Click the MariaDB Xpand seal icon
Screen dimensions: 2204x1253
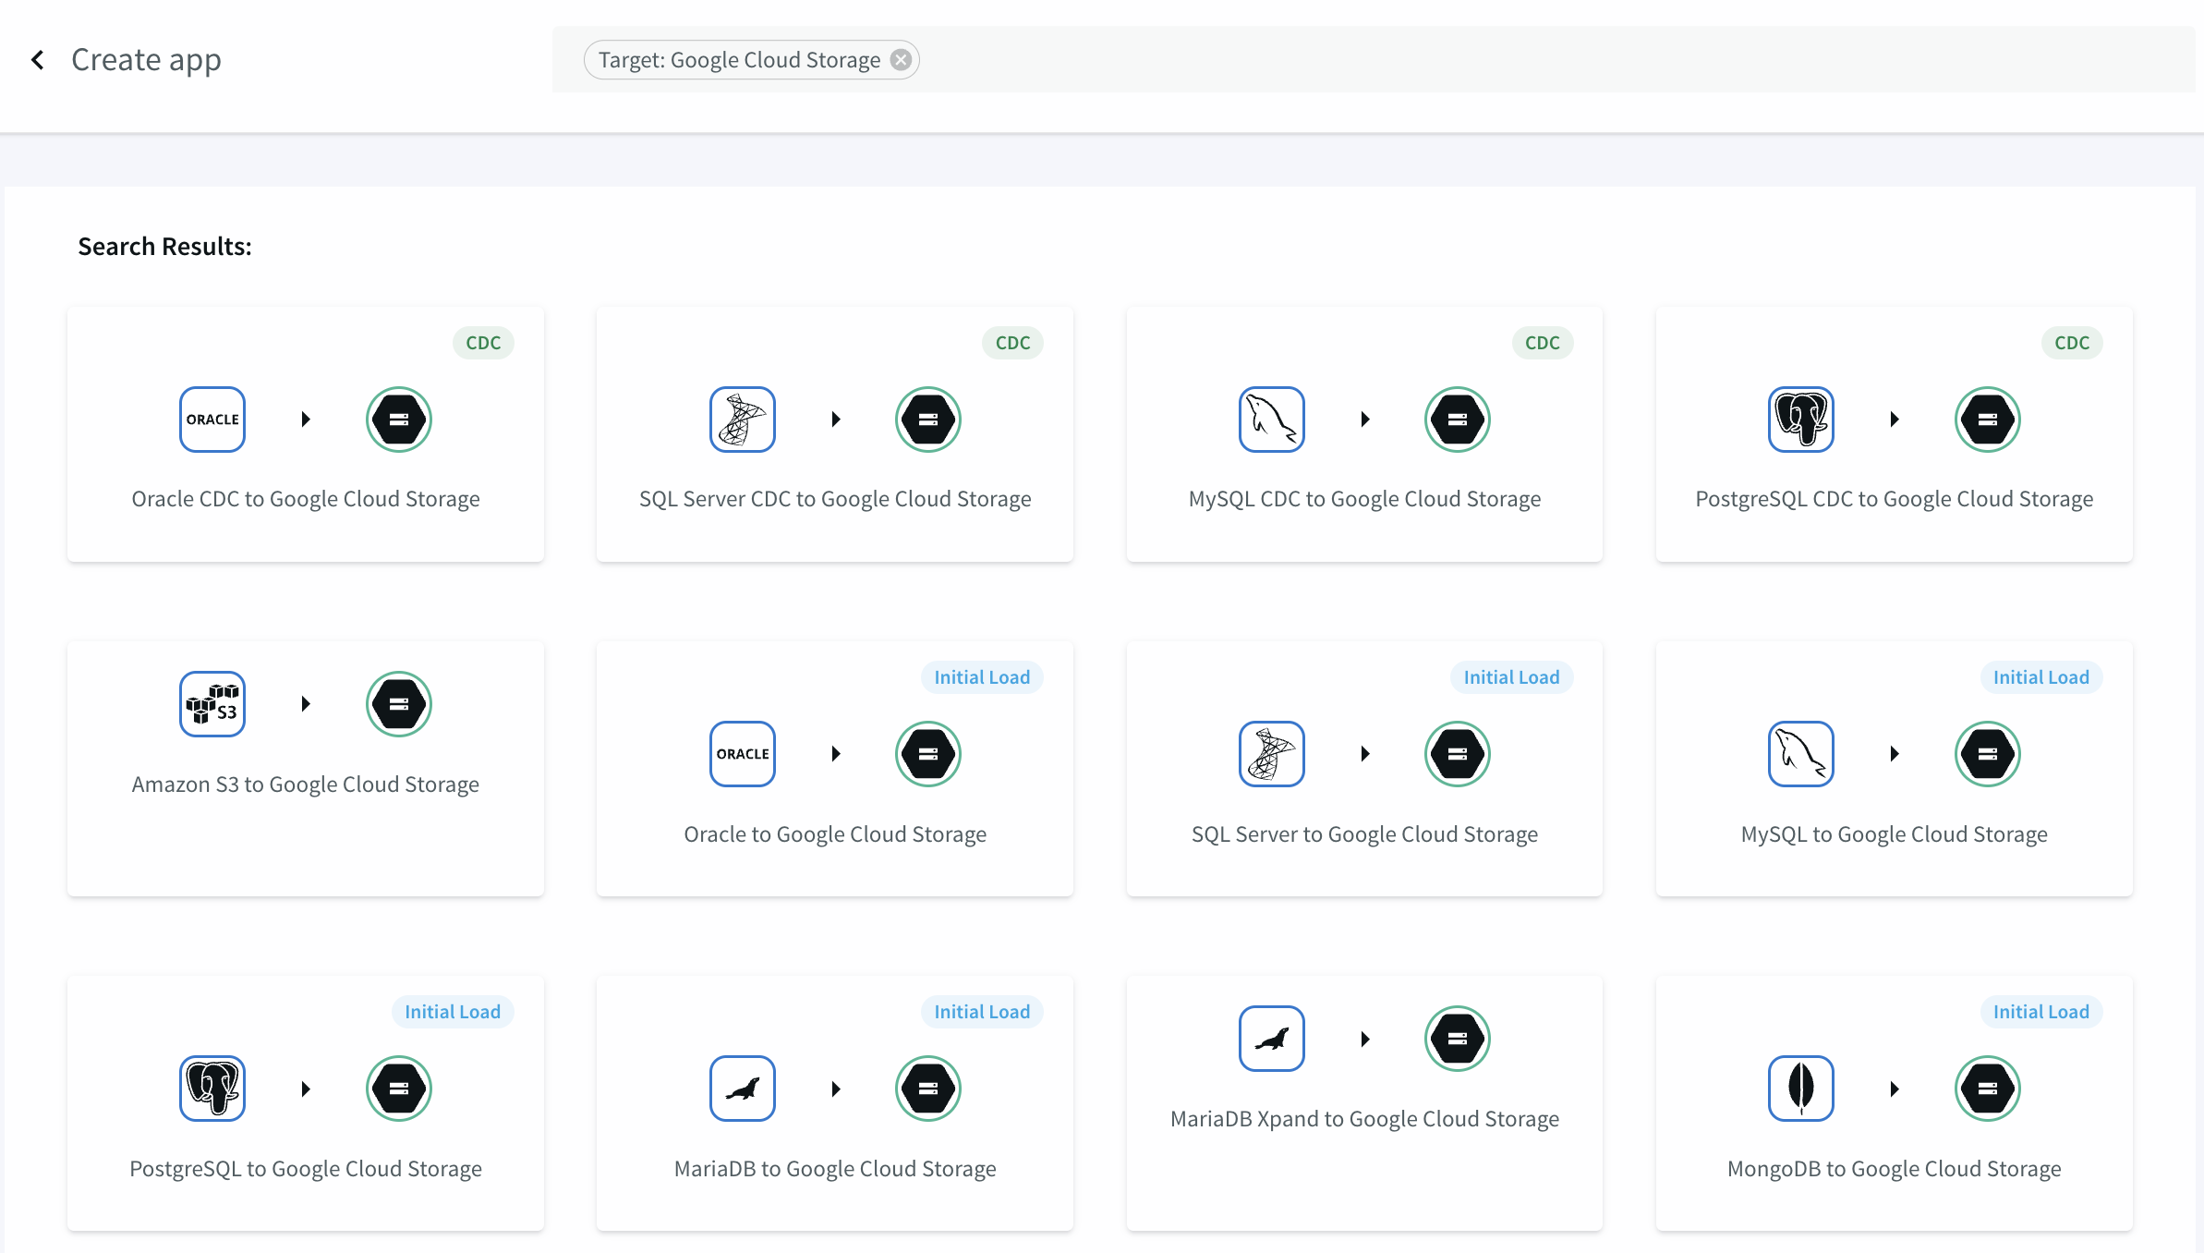tap(1271, 1039)
